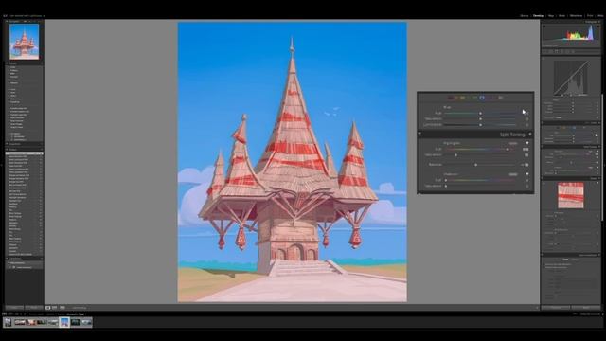
Task: Add collection with Collections plus icon
Action: point(42,259)
